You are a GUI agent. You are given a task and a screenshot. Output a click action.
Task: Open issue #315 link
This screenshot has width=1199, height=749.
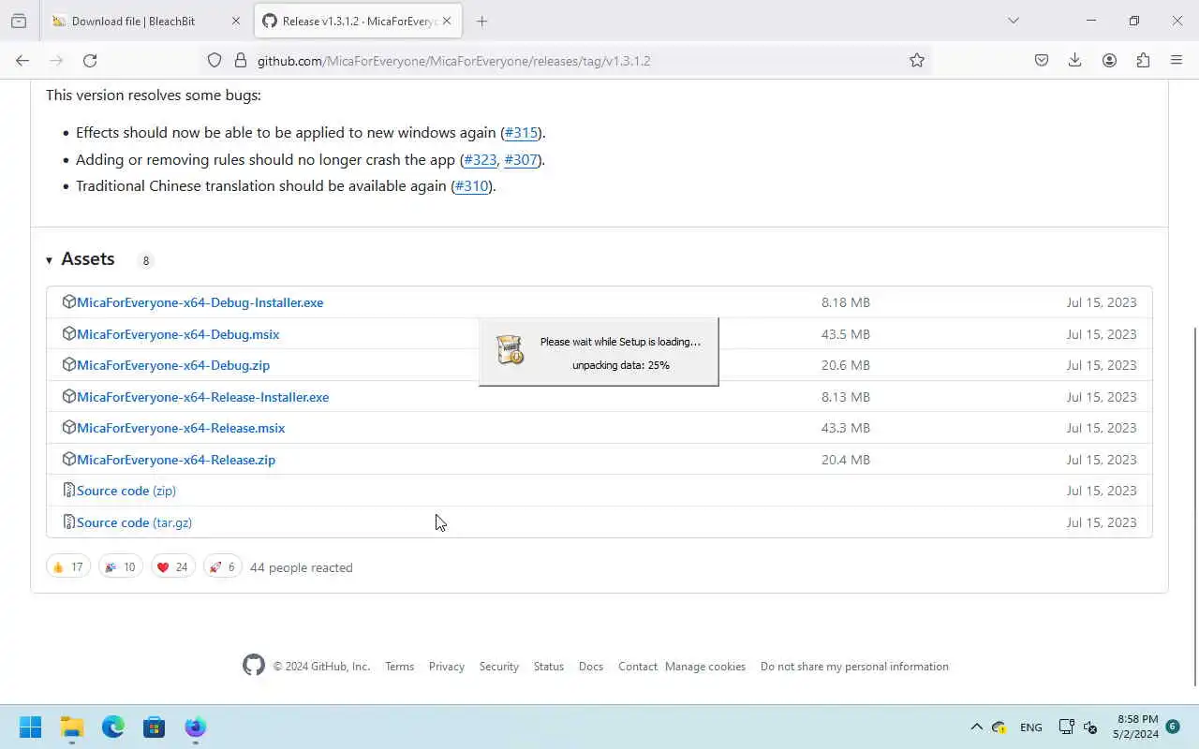click(521, 132)
